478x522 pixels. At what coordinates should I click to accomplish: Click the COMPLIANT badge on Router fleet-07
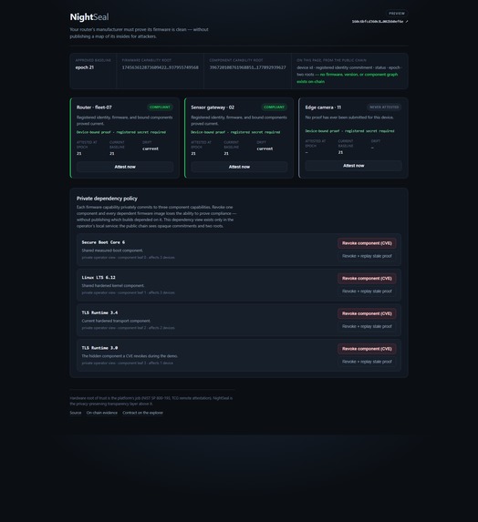[x=160, y=107]
